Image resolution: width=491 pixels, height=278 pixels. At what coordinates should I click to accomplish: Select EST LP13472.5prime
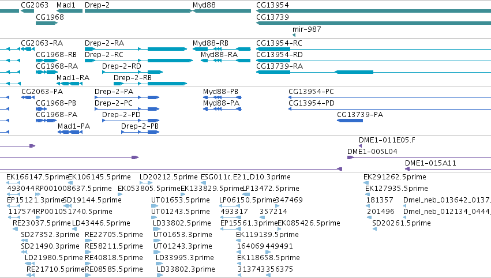(271, 189)
